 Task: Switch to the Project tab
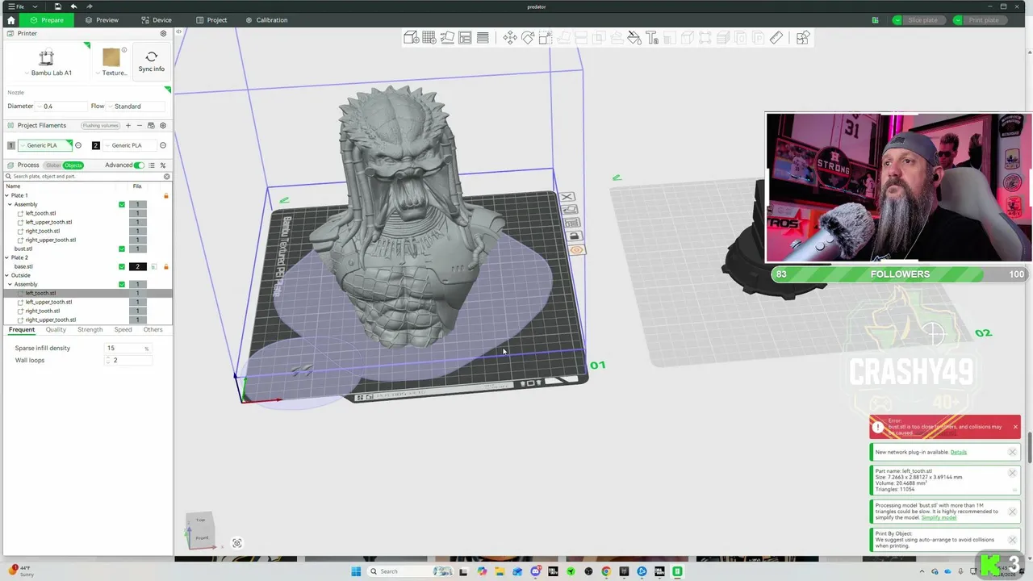(211, 20)
